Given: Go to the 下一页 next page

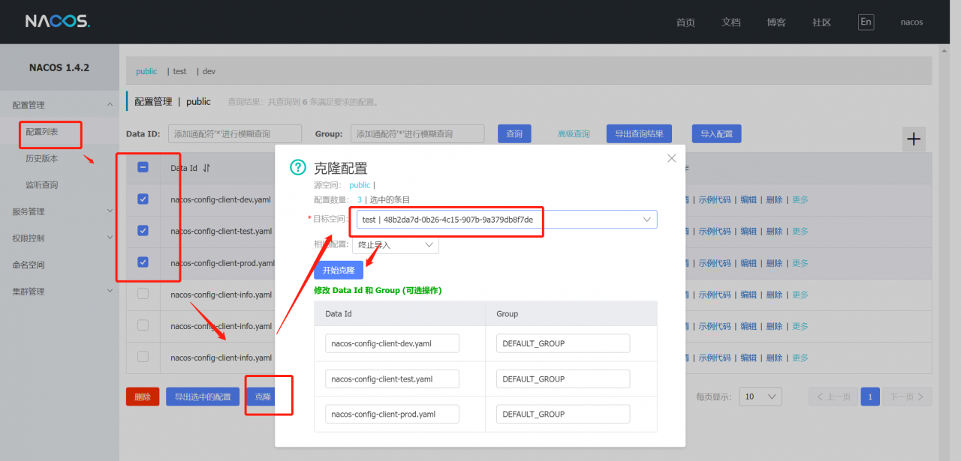Looking at the screenshot, I should [x=907, y=397].
